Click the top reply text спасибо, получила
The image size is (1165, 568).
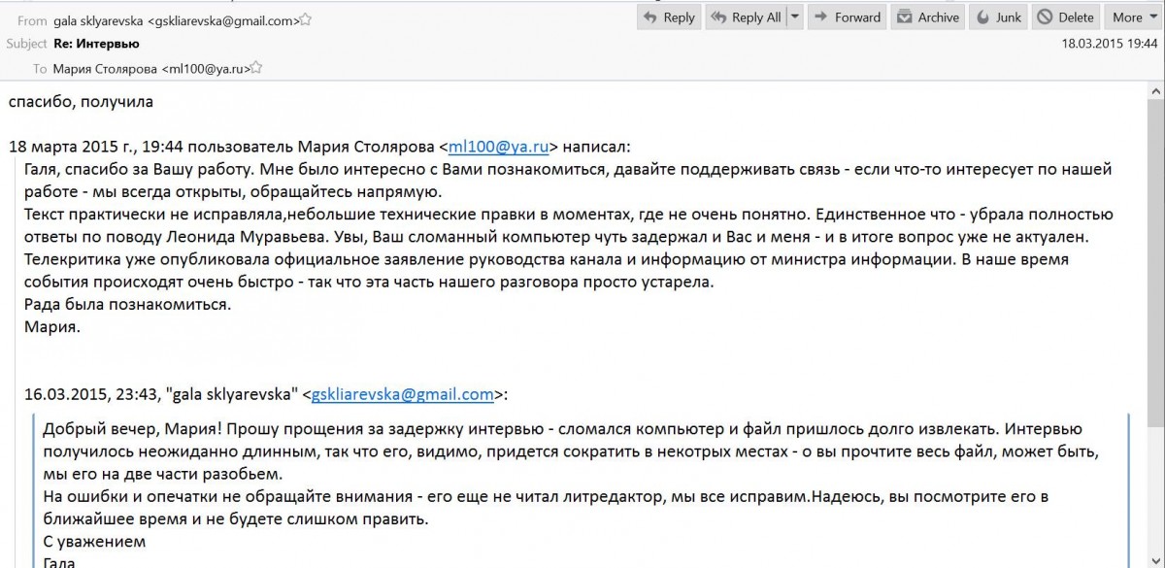click(x=81, y=101)
